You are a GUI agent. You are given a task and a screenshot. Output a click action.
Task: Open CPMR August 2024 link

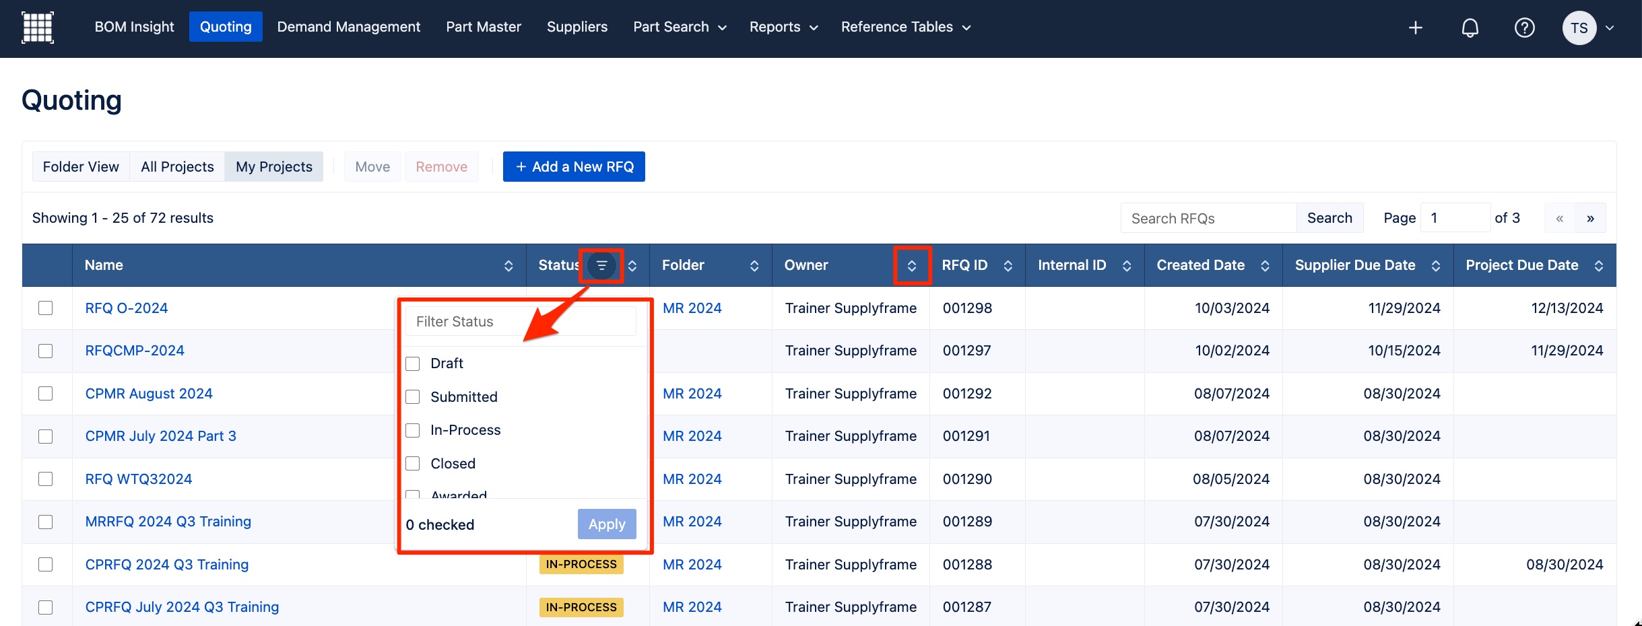(x=149, y=394)
